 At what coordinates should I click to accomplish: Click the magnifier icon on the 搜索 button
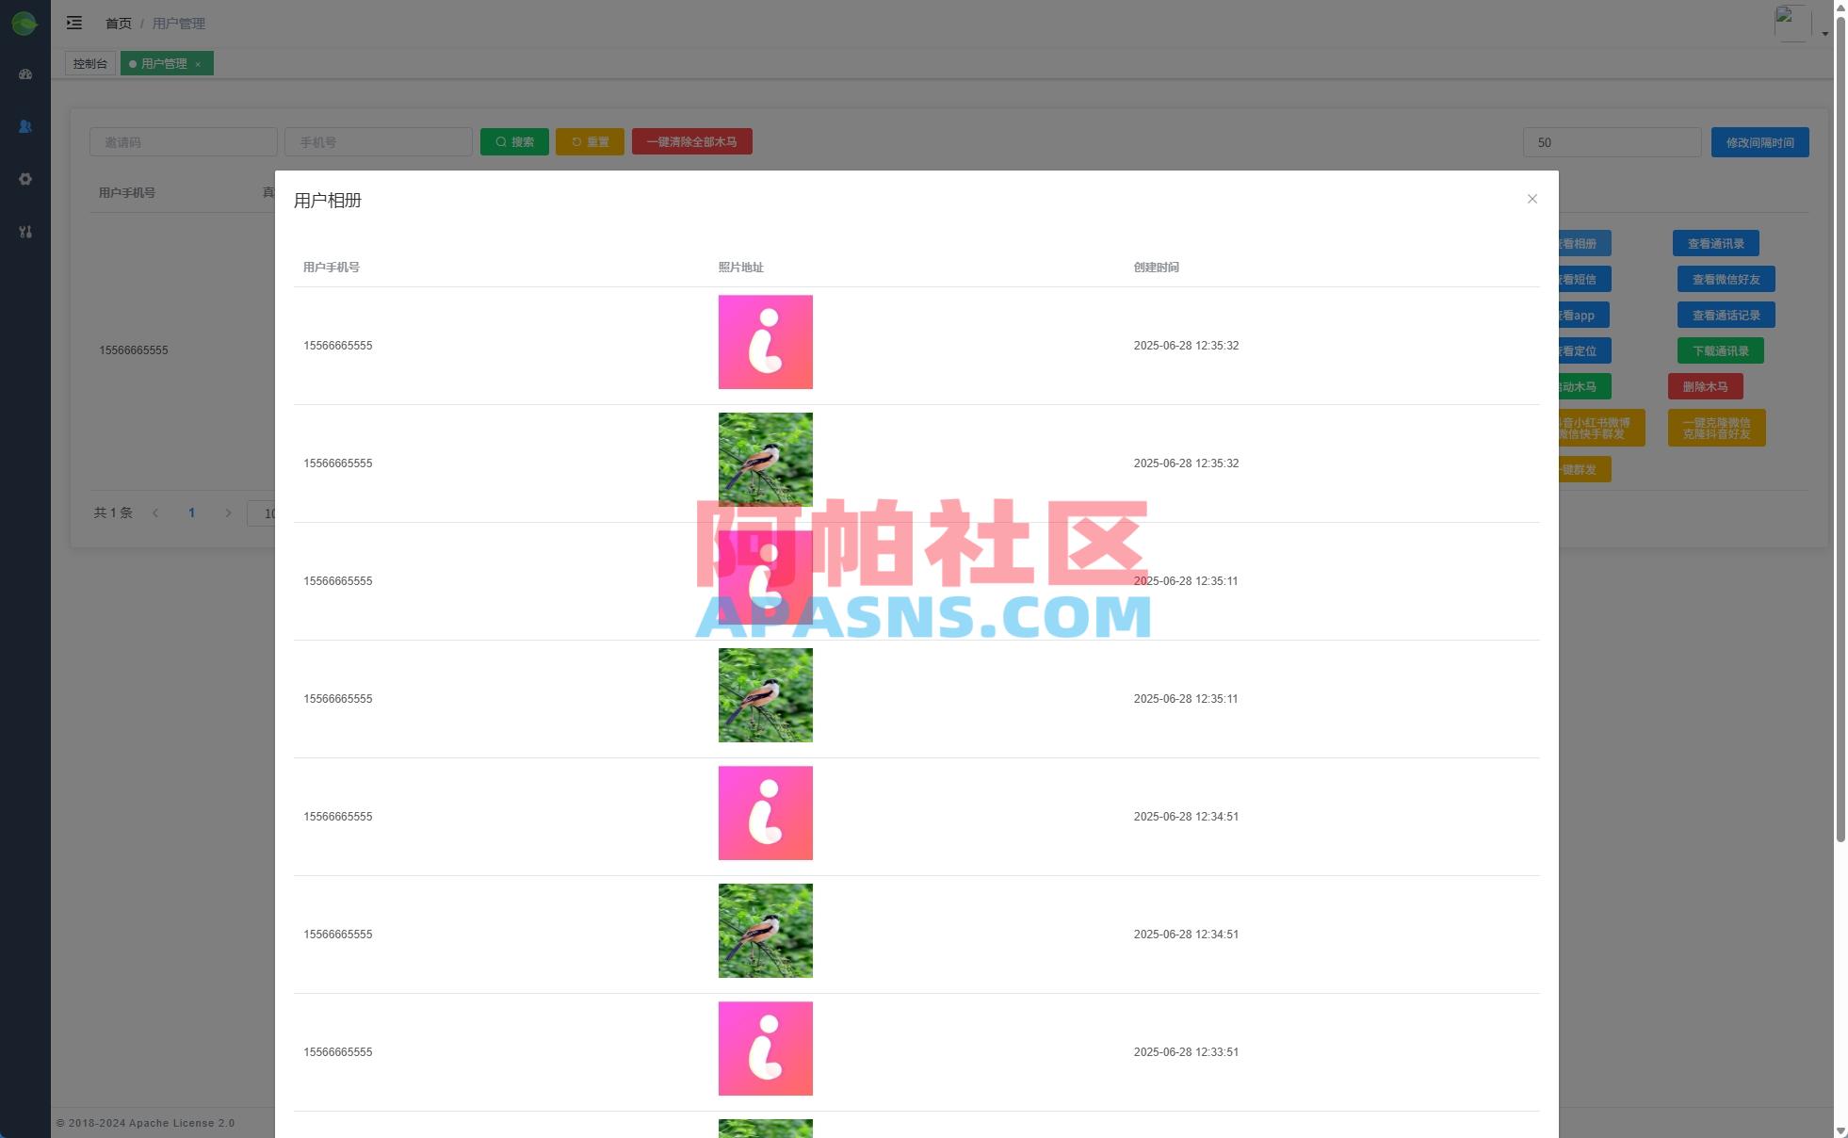501,141
